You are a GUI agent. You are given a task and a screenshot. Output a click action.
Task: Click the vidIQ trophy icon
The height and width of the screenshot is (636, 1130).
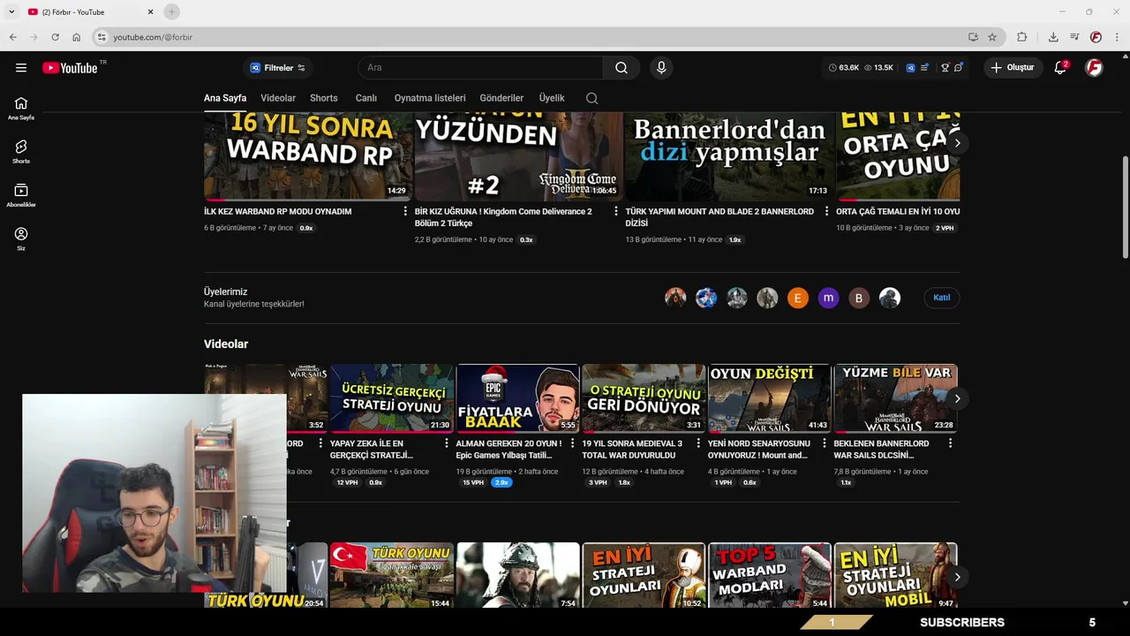tap(945, 68)
